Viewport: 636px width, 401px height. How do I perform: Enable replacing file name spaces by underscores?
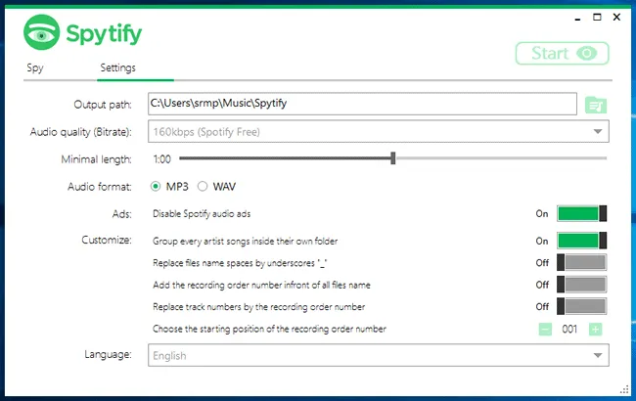tap(581, 262)
